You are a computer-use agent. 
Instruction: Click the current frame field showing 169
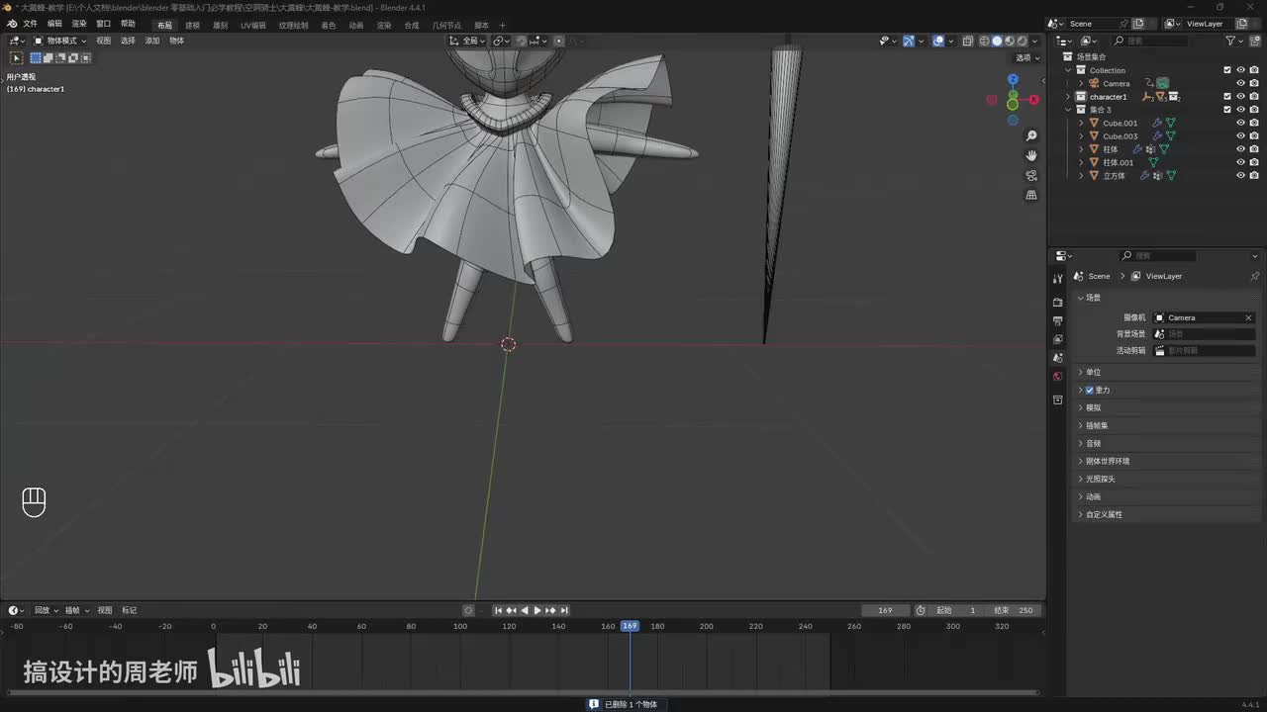(885, 610)
